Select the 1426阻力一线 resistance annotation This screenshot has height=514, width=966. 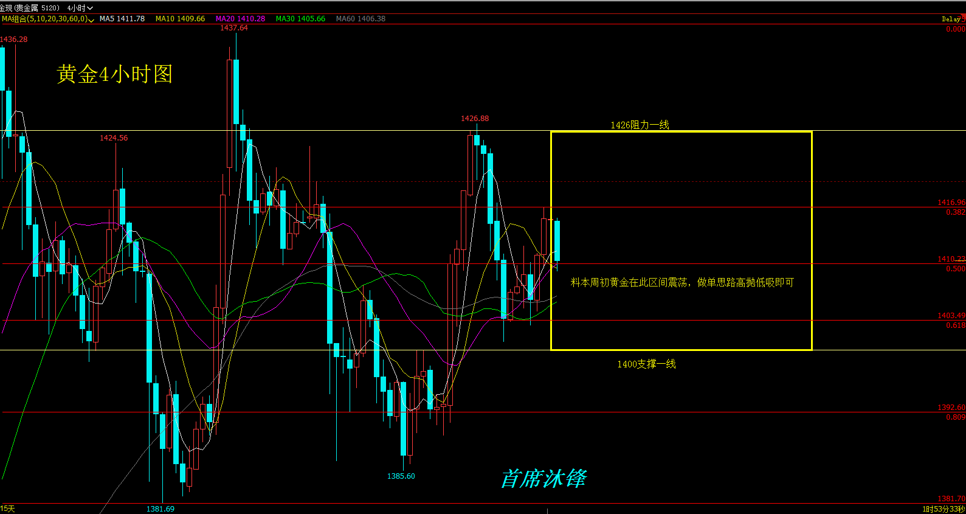click(x=640, y=125)
